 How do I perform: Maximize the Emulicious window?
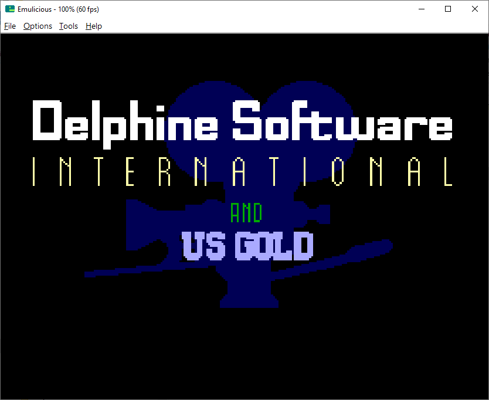[448, 9]
